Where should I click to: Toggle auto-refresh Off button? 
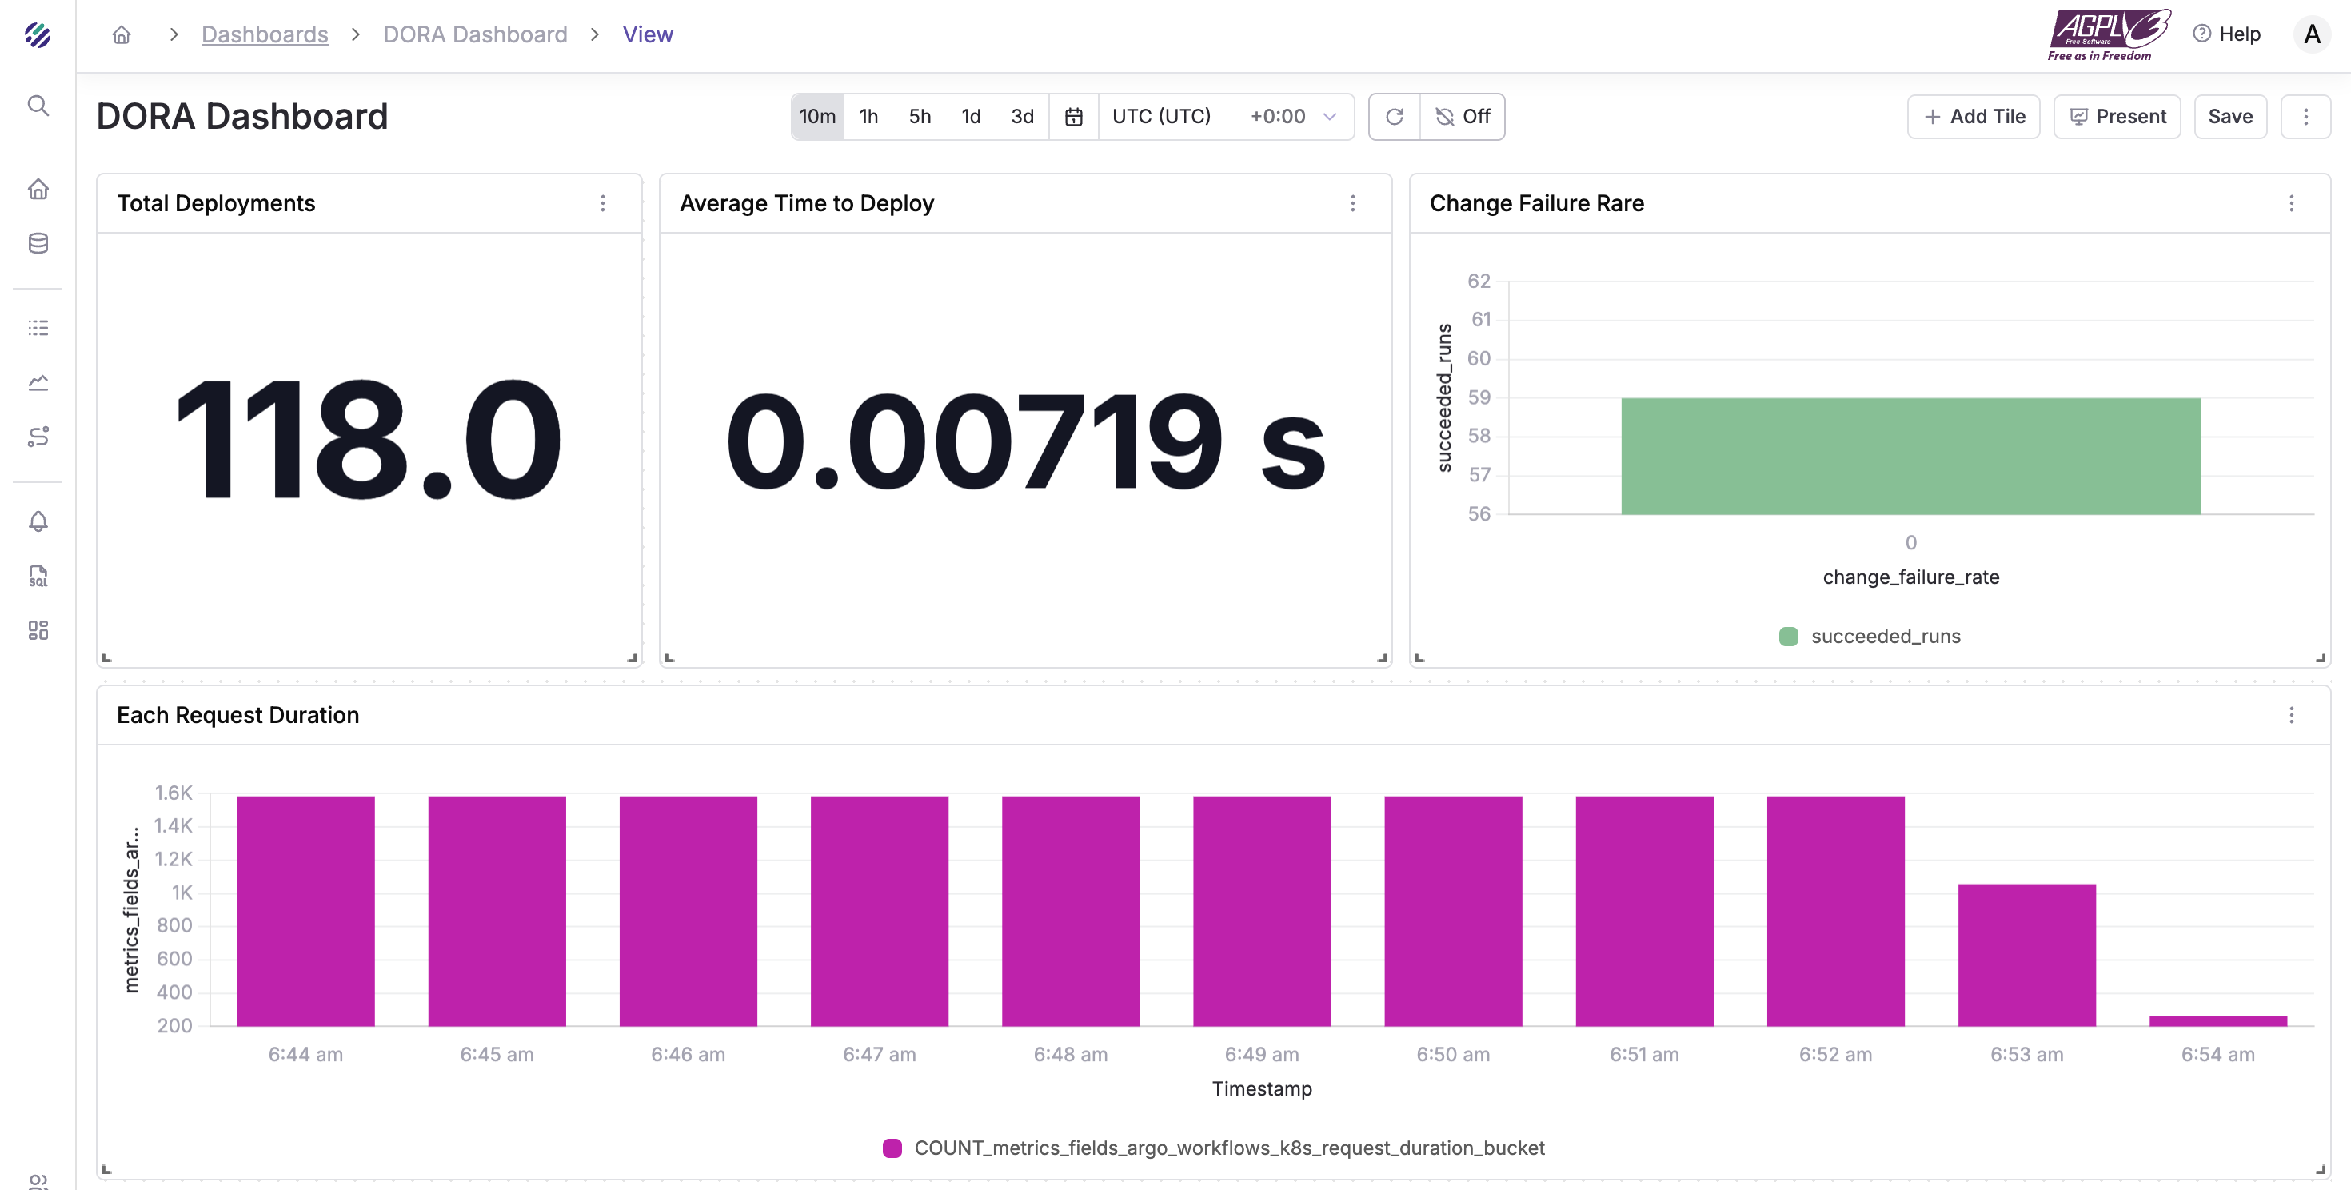coord(1462,117)
